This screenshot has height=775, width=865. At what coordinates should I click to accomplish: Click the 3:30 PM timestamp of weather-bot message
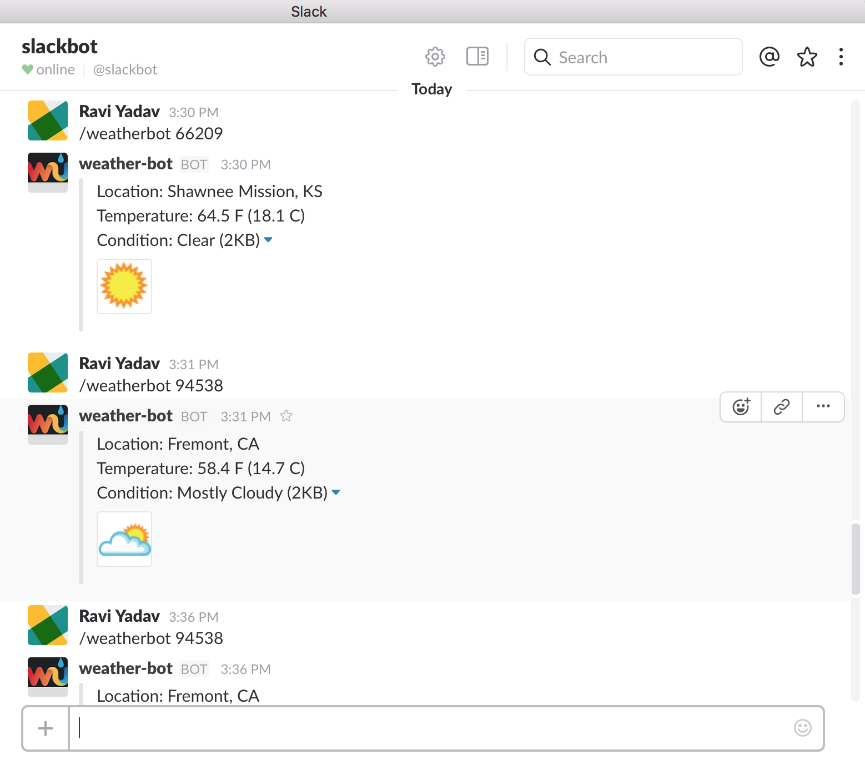[x=245, y=165]
